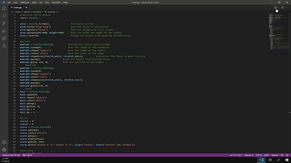This screenshot has height=163, width=291.
Task: Open errors and warnings count in status bar
Action: 27,155
